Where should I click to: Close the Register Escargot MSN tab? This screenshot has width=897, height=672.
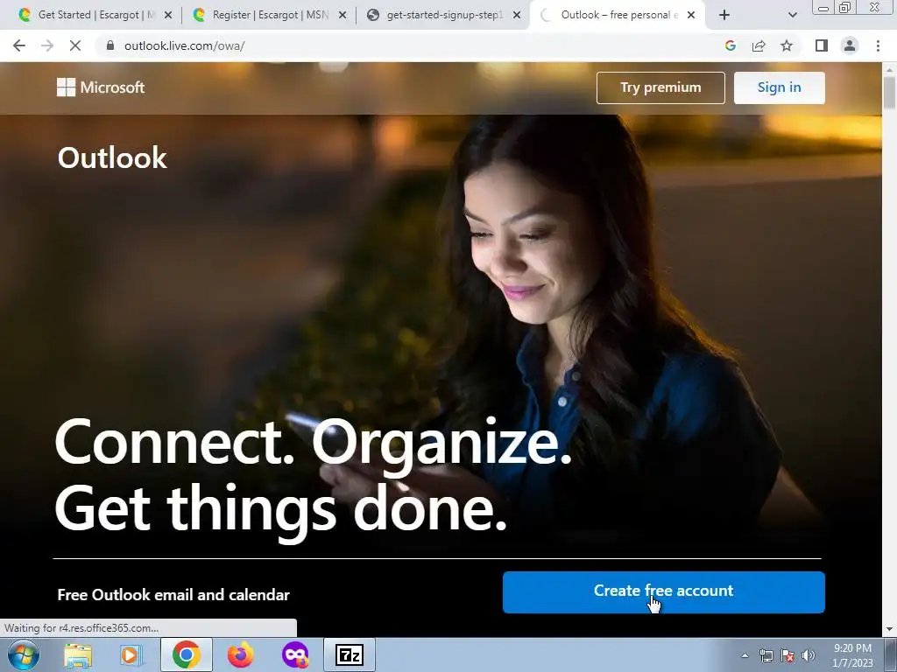click(x=343, y=15)
